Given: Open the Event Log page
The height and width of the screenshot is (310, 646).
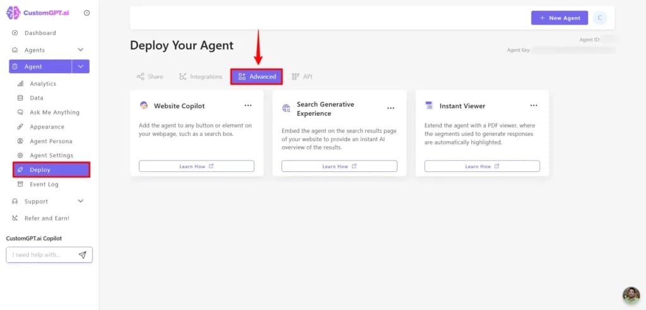Looking at the screenshot, I should [44, 185].
